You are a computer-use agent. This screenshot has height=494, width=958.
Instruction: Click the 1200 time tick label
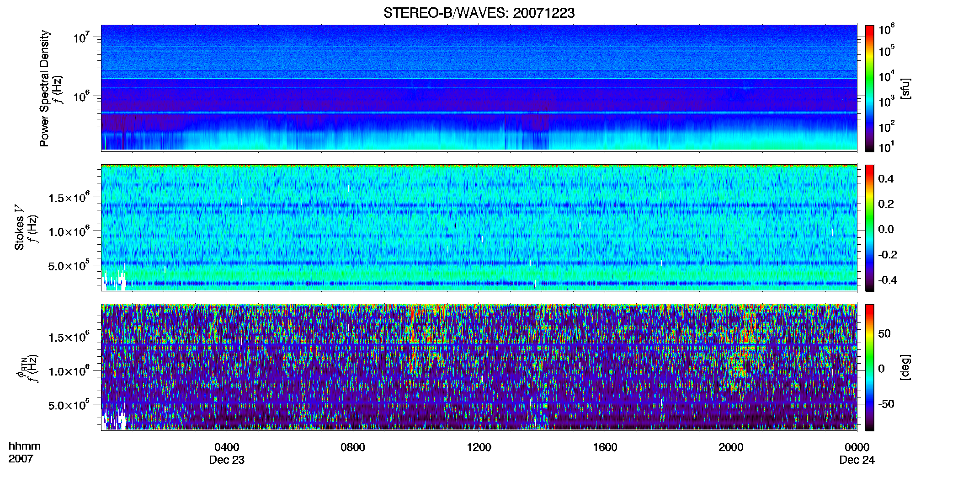point(479,447)
